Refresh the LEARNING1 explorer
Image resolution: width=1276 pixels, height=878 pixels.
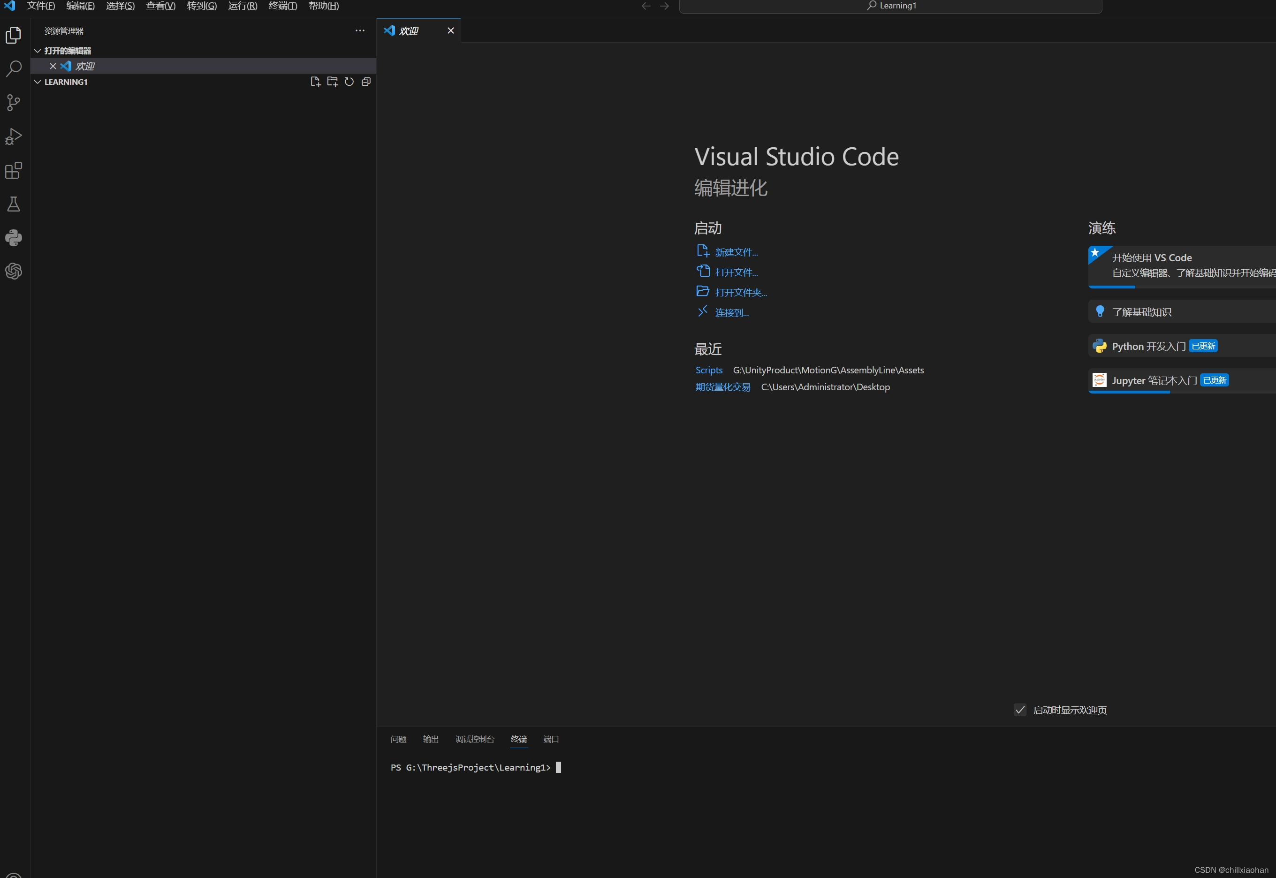[349, 82]
